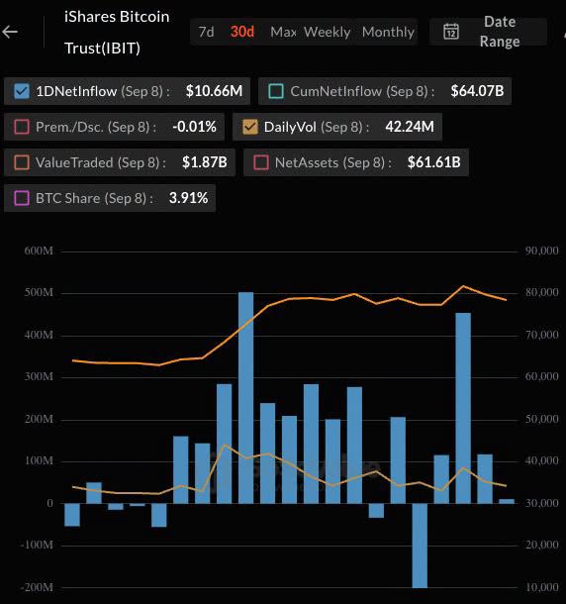Click the $1.87B value traded figure
Image resolution: width=566 pixels, height=604 pixels.
205,162
